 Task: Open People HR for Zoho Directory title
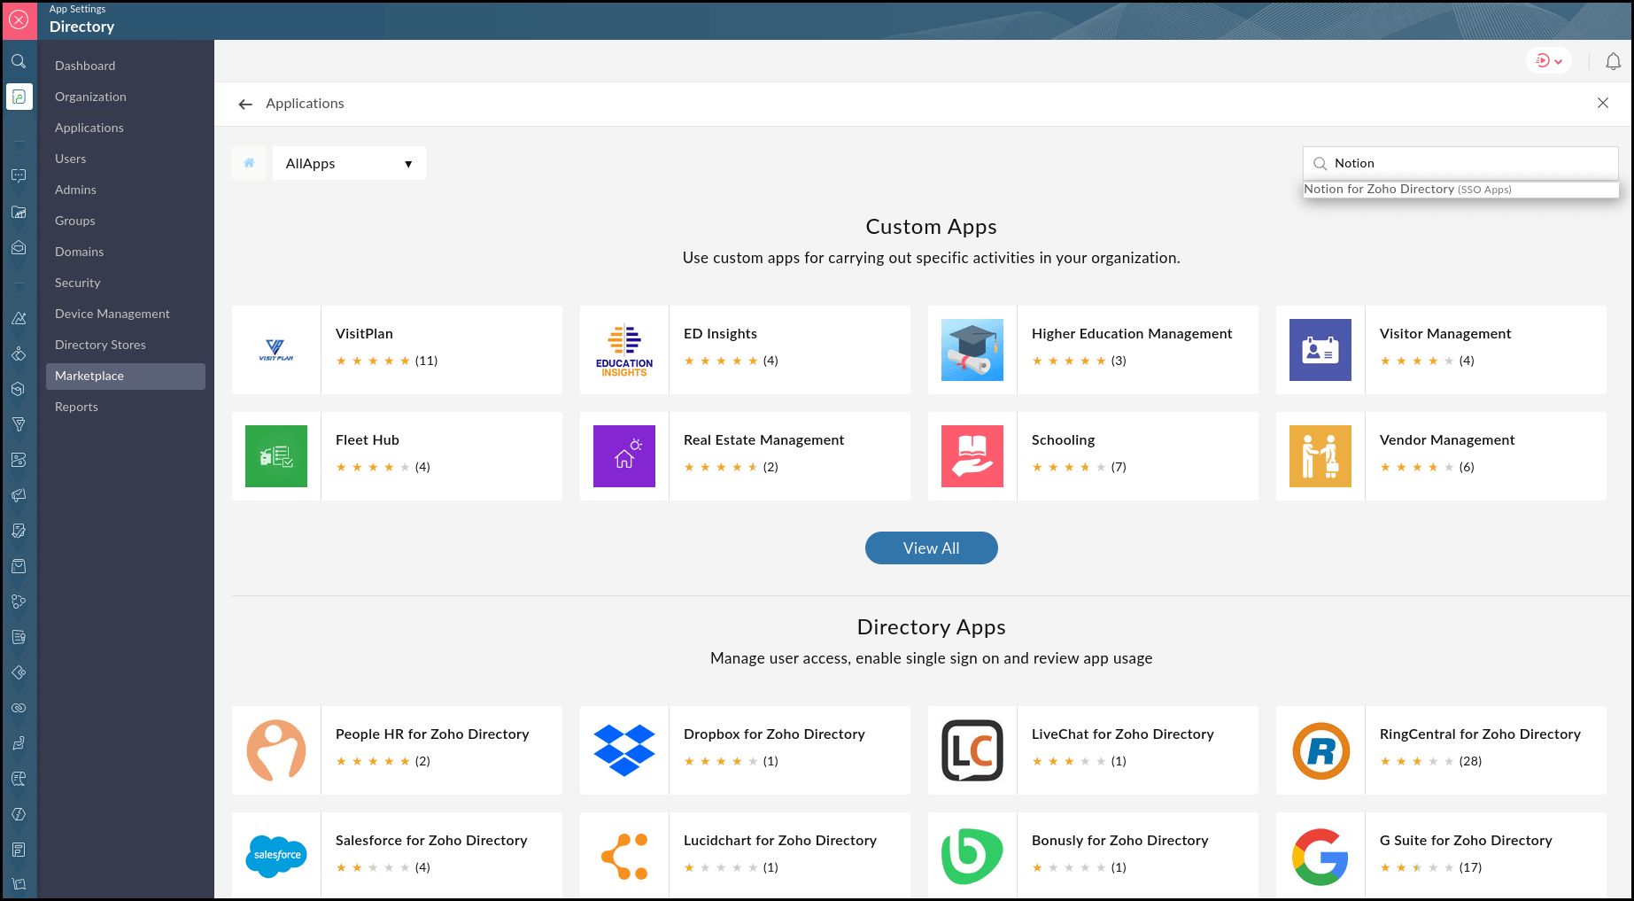(x=432, y=734)
